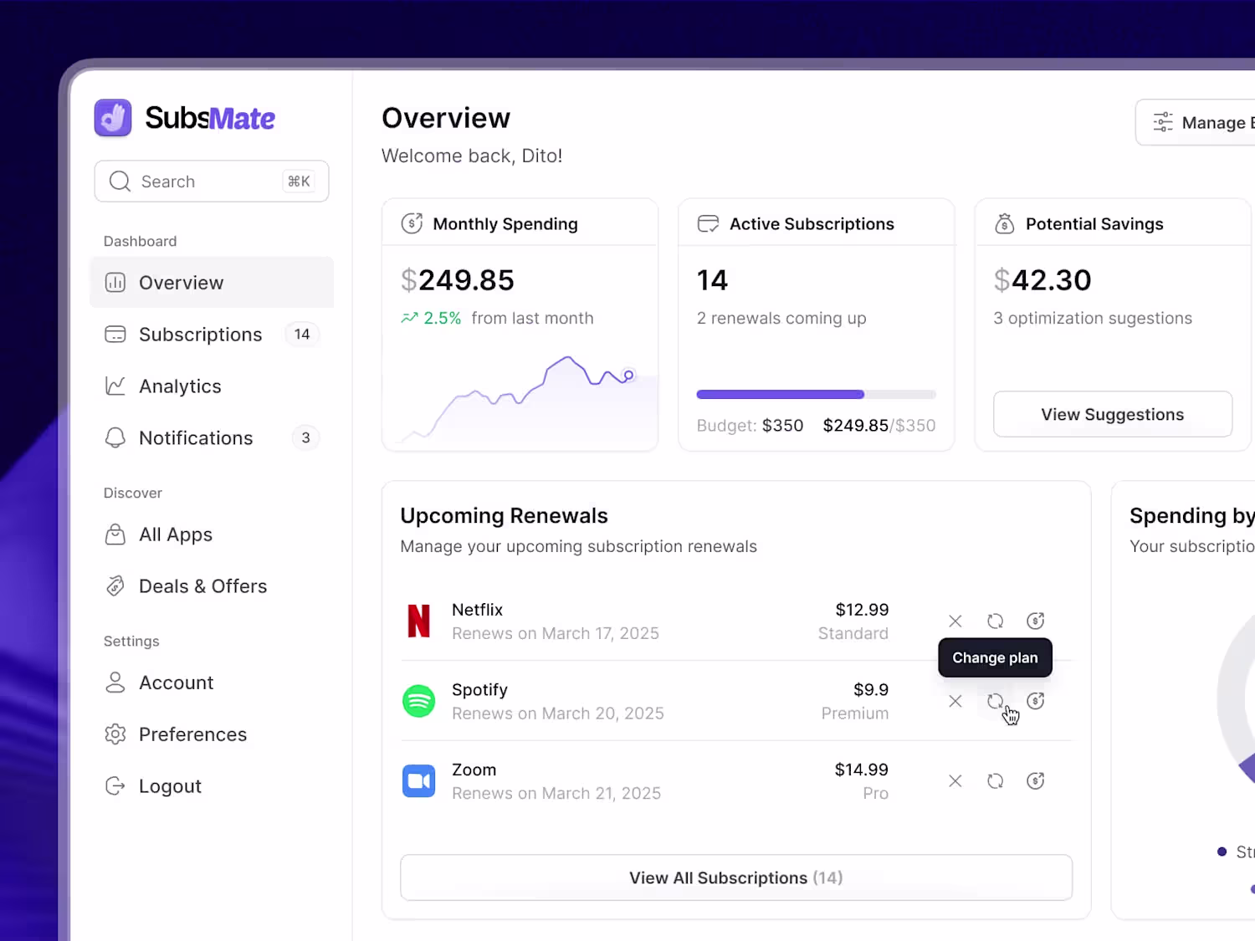Screen dimensions: 1255x941
Task: Open All Apps under Discover
Action: click(212, 534)
